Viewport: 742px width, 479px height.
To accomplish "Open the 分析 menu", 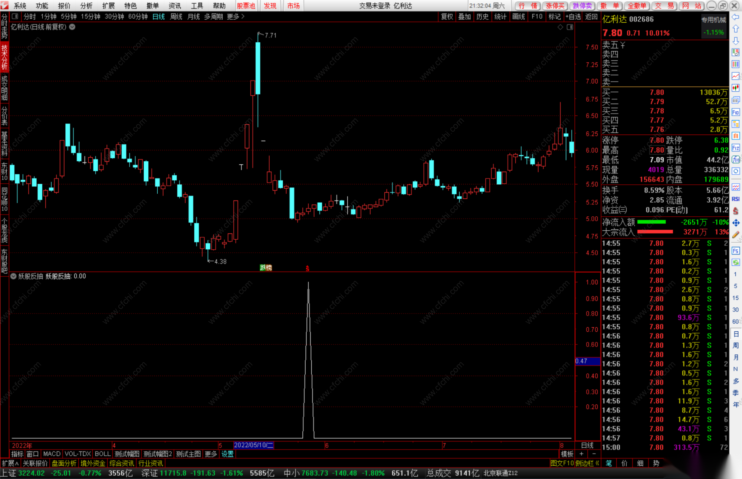I will [x=86, y=6].
